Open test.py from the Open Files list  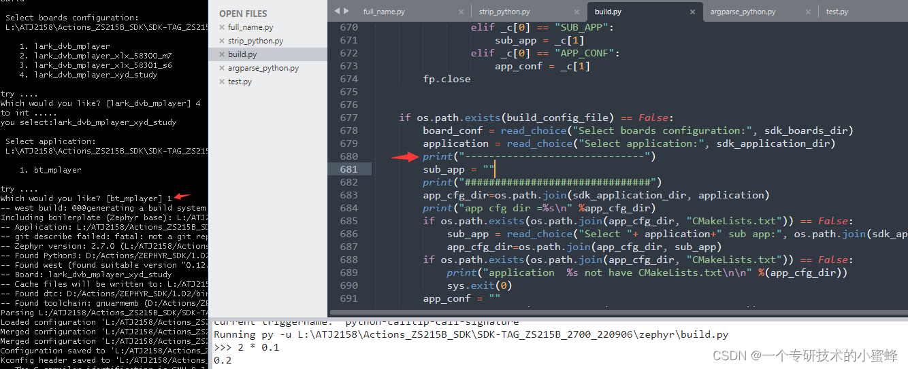coord(240,82)
